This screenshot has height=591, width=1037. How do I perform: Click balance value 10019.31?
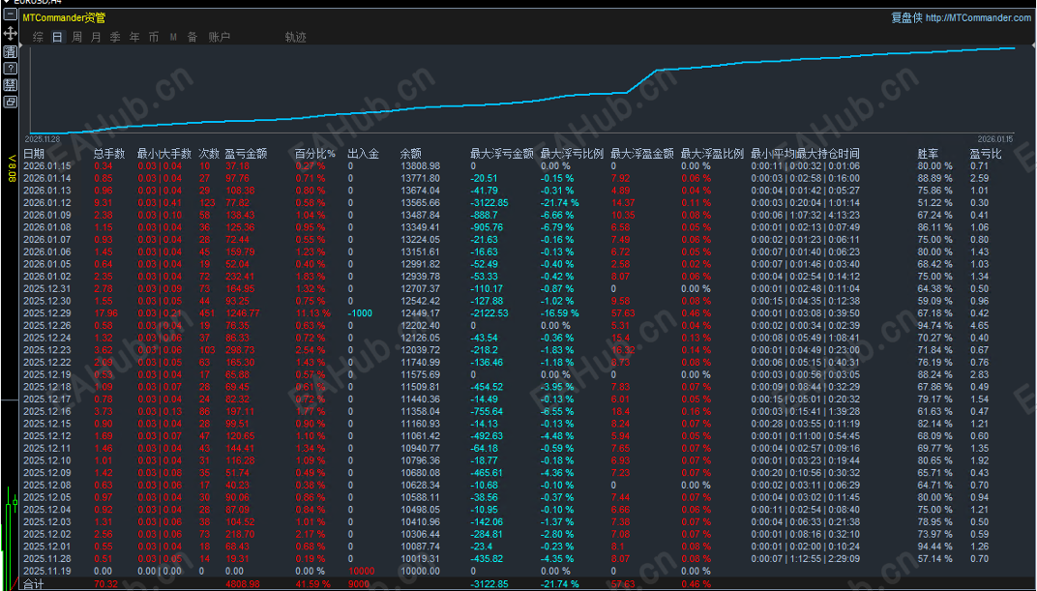[420, 559]
